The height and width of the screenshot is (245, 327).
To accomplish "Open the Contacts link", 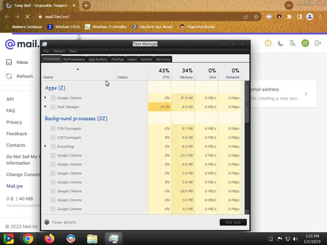I will coord(16,145).
